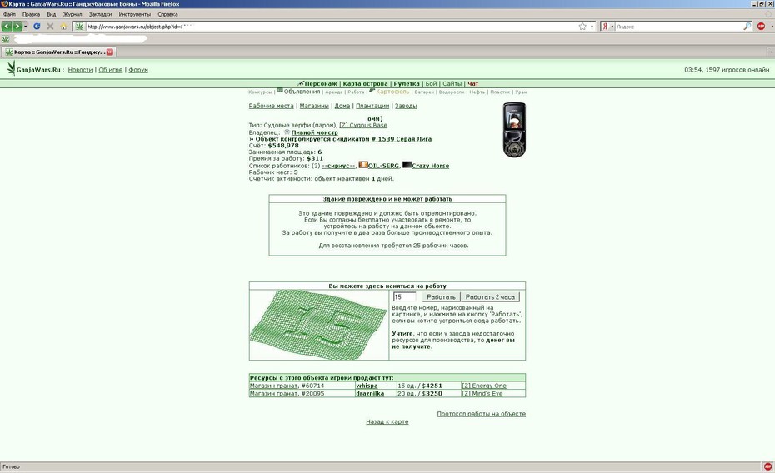Open the Инструменты menu
775x473 pixels.
[x=134, y=14]
